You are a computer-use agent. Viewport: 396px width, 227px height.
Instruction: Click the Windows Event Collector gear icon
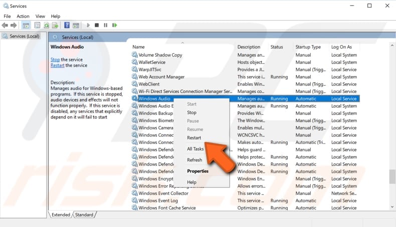[135, 193]
